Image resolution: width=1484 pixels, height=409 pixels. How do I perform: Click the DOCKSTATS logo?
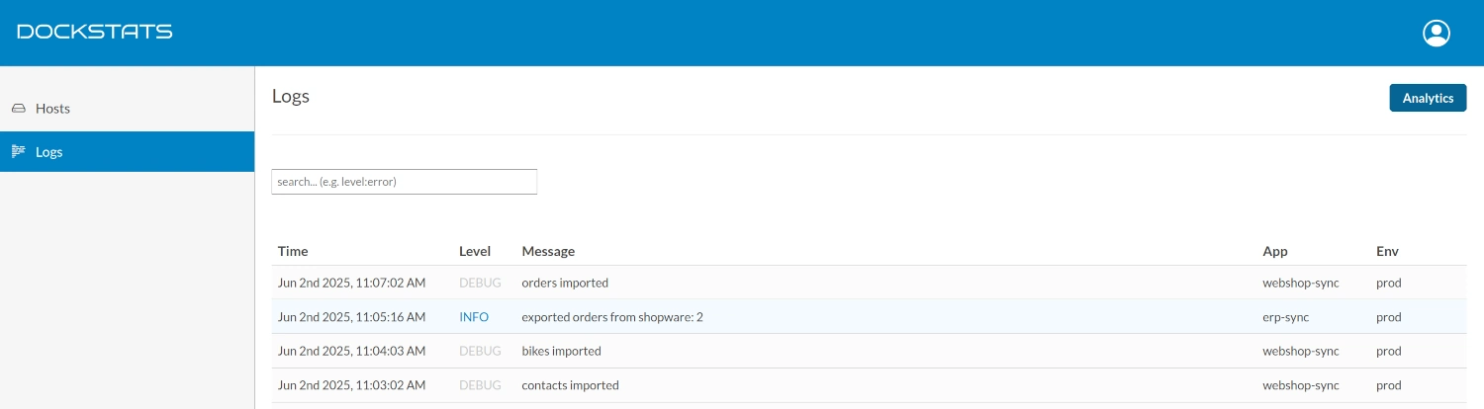(95, 32)
